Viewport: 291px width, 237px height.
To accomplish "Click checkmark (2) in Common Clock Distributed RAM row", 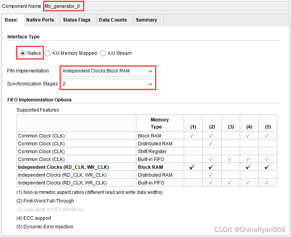I will 211,143.
